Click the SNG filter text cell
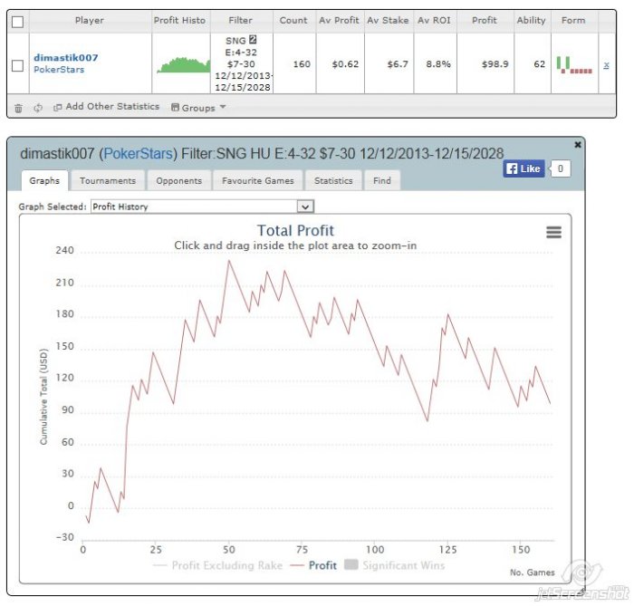 click(x=243, y=64)
